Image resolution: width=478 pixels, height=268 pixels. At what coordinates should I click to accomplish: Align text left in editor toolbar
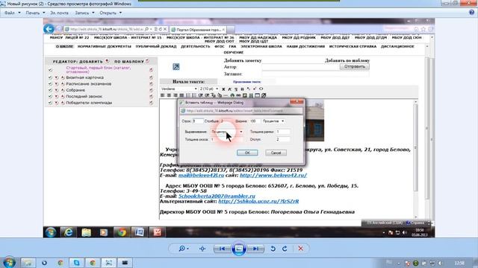coord(163,95)
